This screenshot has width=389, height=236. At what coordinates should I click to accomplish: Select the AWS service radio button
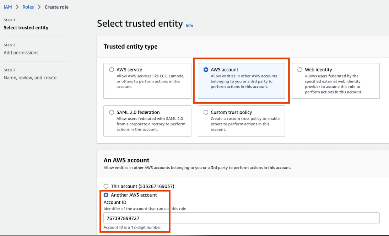pyautogui.click(x=112, y=70)
